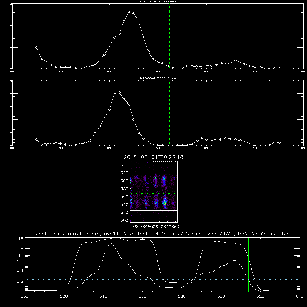Click bottom plot x-axis label 500

point(25,297)
